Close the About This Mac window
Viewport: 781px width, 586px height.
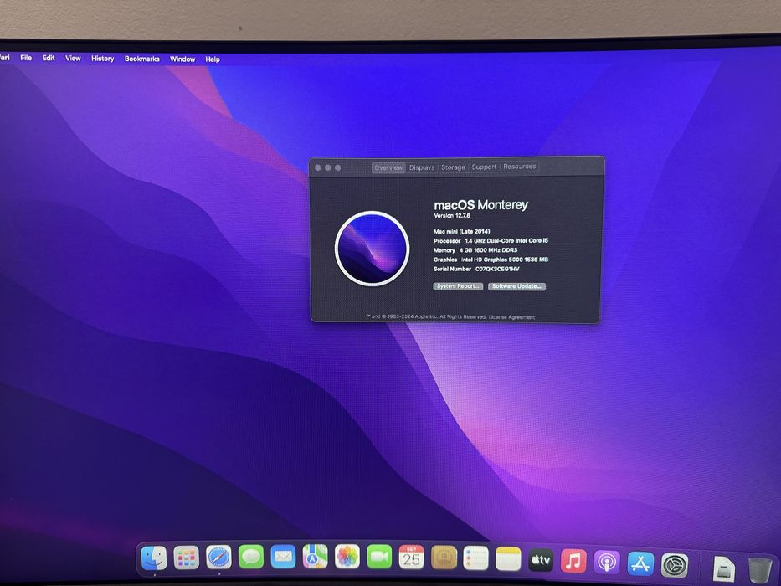click(x=318, y=168)
